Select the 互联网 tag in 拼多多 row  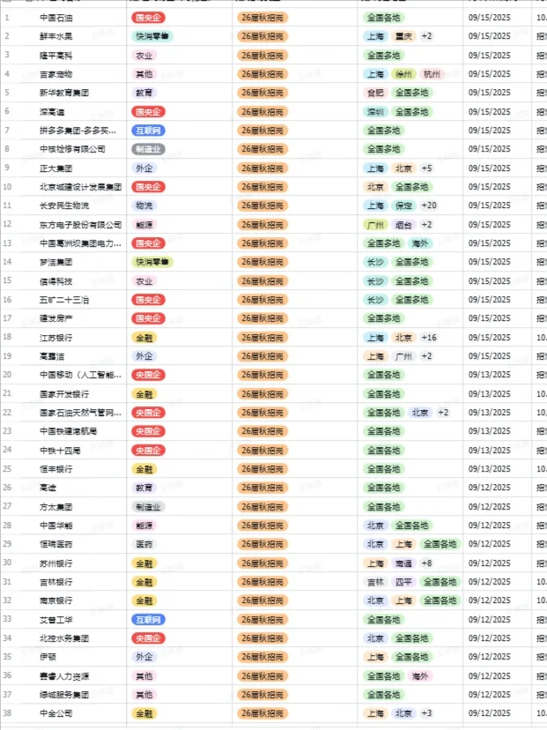coord(148,130)
